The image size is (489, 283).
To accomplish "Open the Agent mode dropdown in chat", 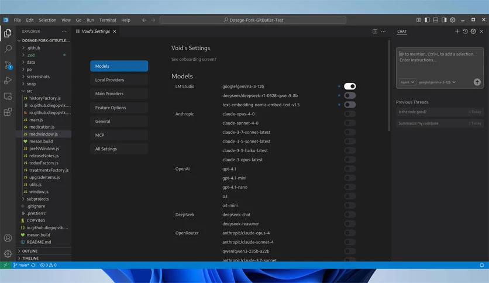I will (407, 82).
